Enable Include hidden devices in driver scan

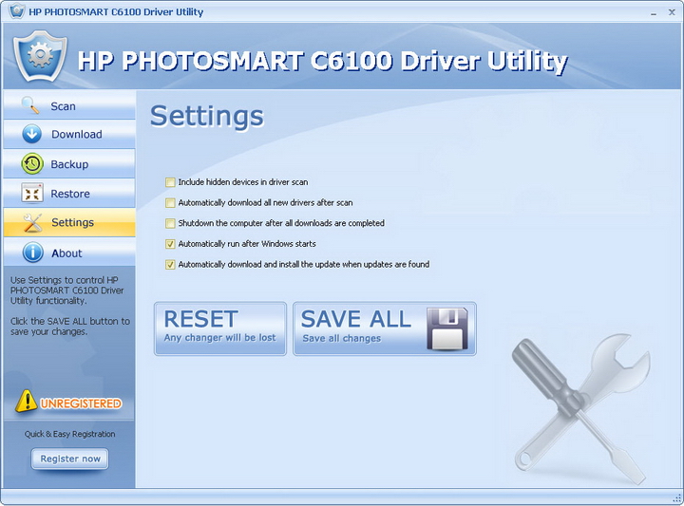170,182
